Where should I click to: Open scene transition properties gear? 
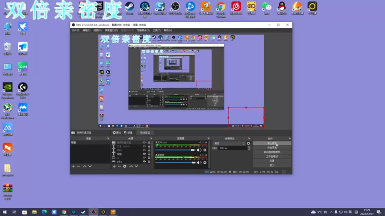pyautogui.click(x=248, y=144)
